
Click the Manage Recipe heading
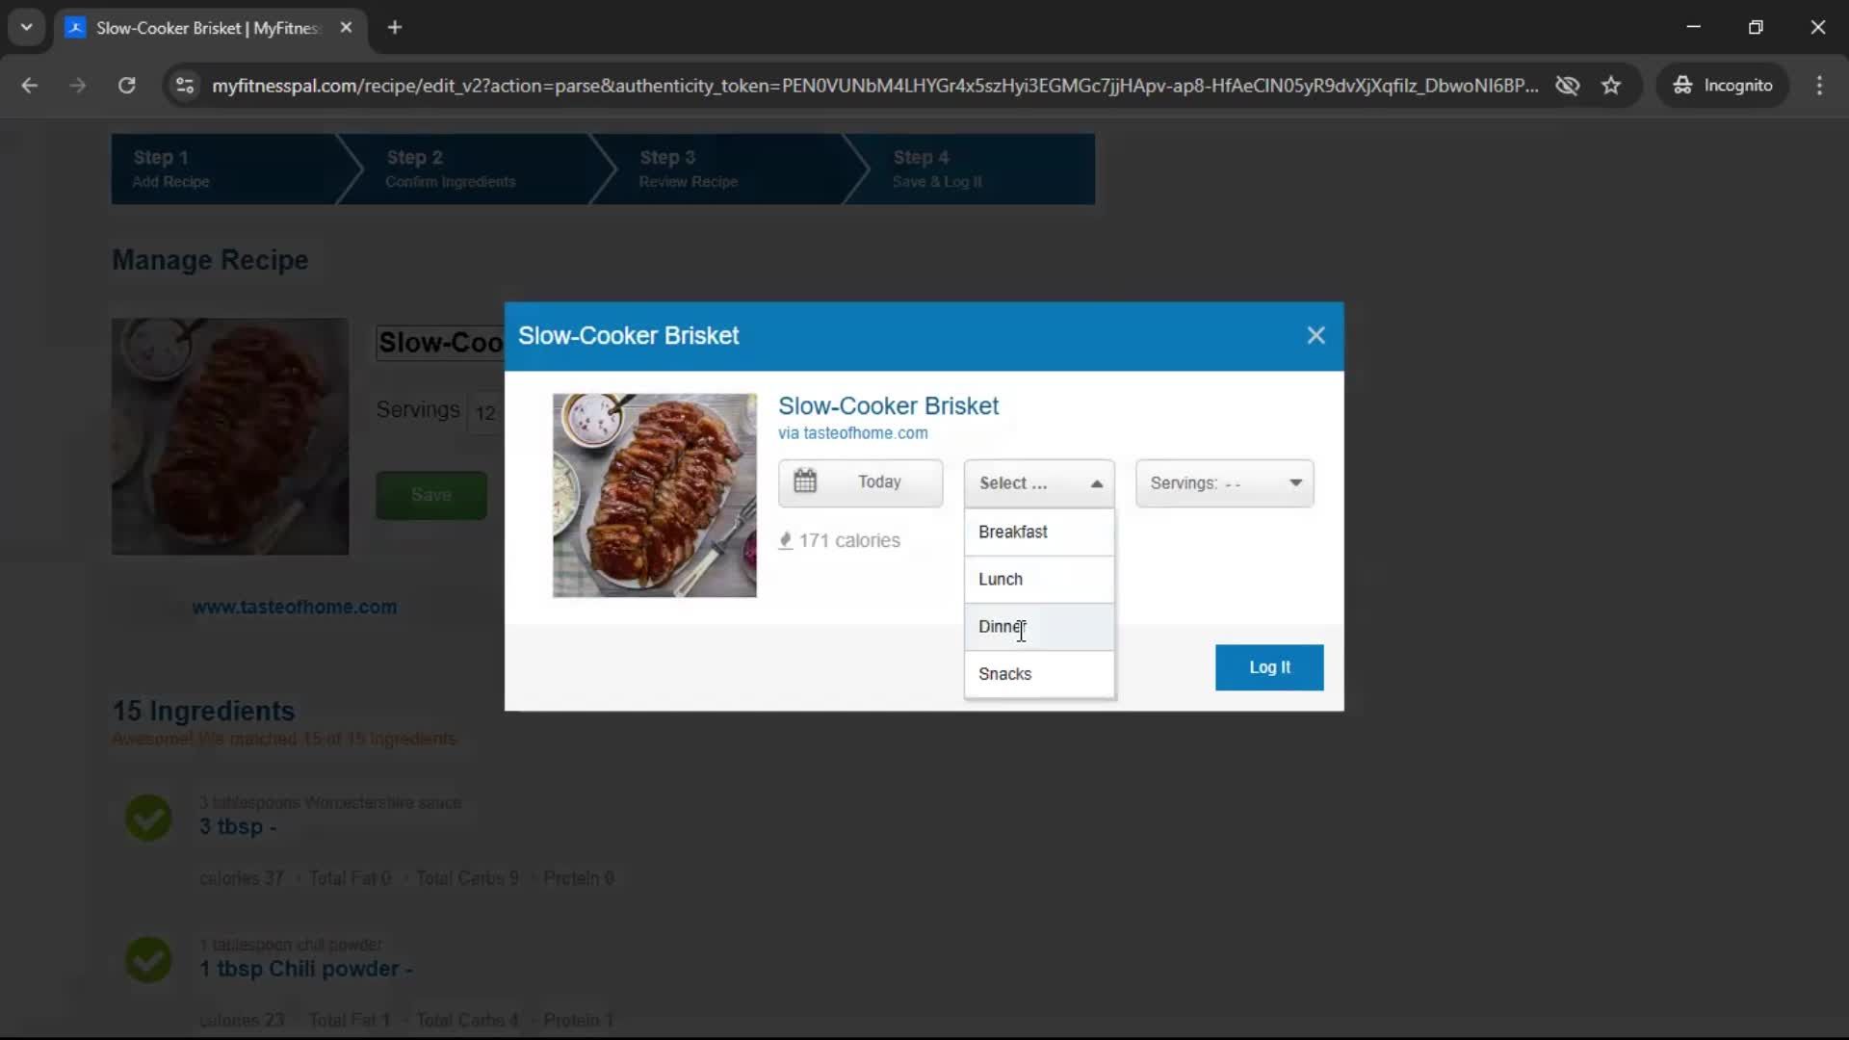point(210,260)
